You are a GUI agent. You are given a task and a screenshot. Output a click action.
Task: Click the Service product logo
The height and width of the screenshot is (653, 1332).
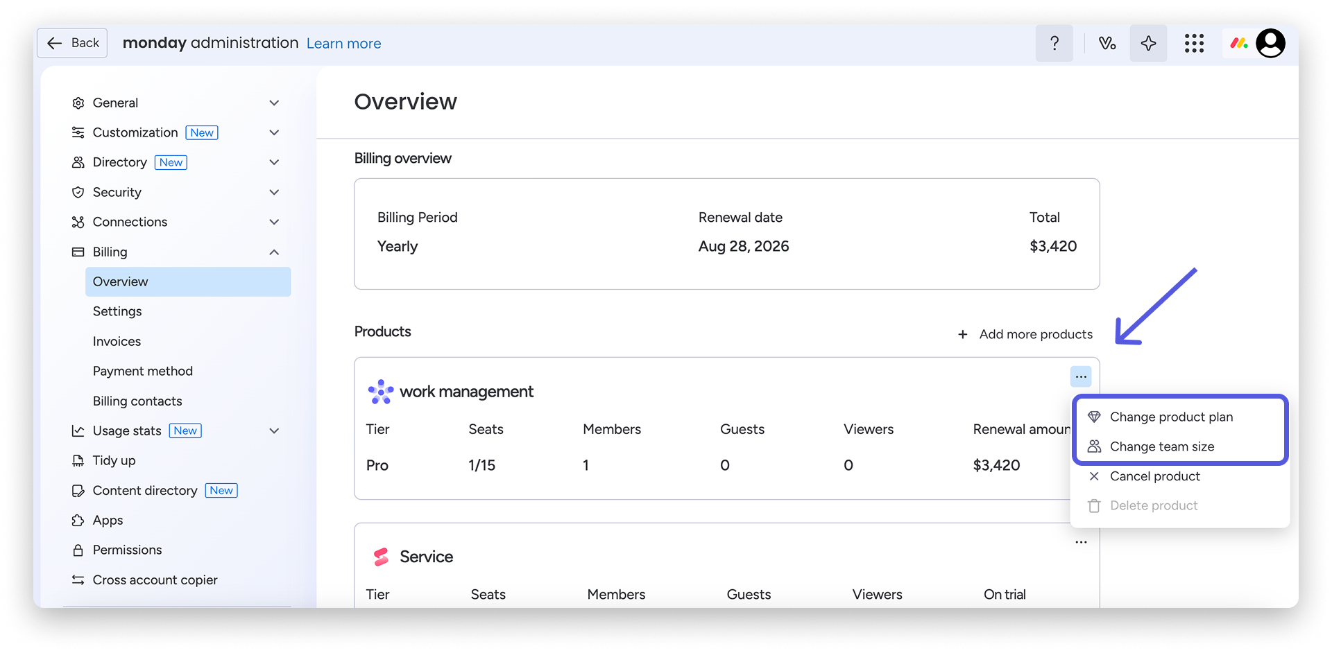381,557
